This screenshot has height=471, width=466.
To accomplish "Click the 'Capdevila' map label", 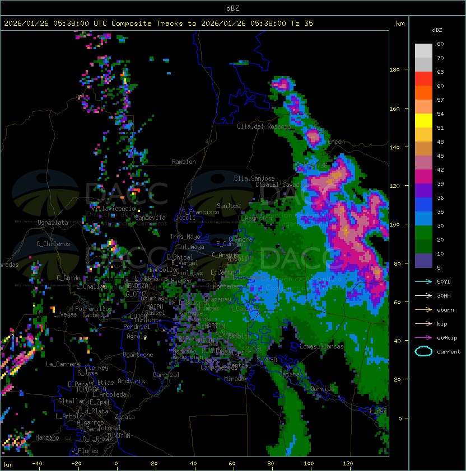I will pos(151,218).
